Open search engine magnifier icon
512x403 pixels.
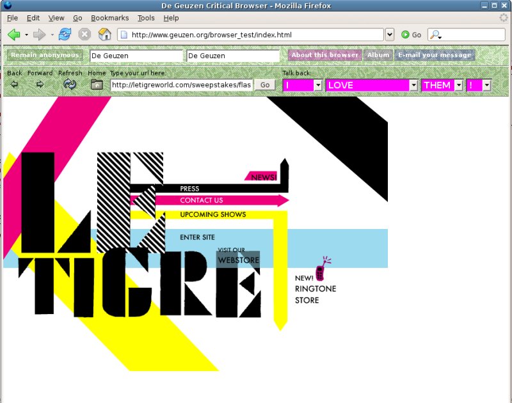click(x=435, y=35)
